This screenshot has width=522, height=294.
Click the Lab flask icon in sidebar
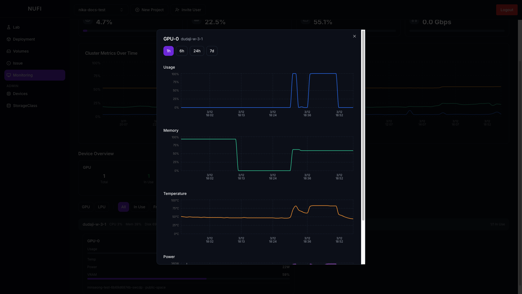point(9,27)
